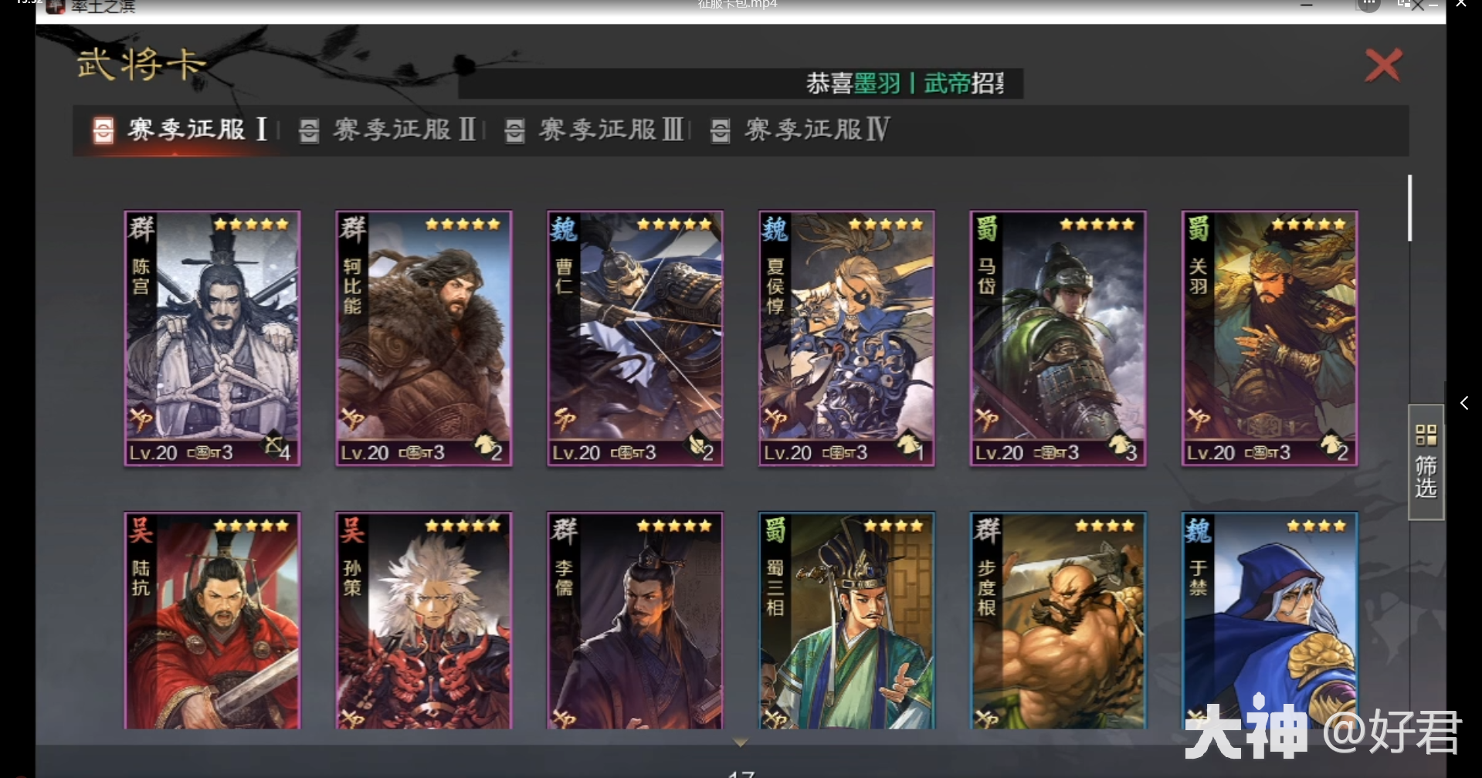Viewport: 1482px width, 778px height.
Task: Close the 武将卡 panel with red X
Action: tap(1382, 65)
